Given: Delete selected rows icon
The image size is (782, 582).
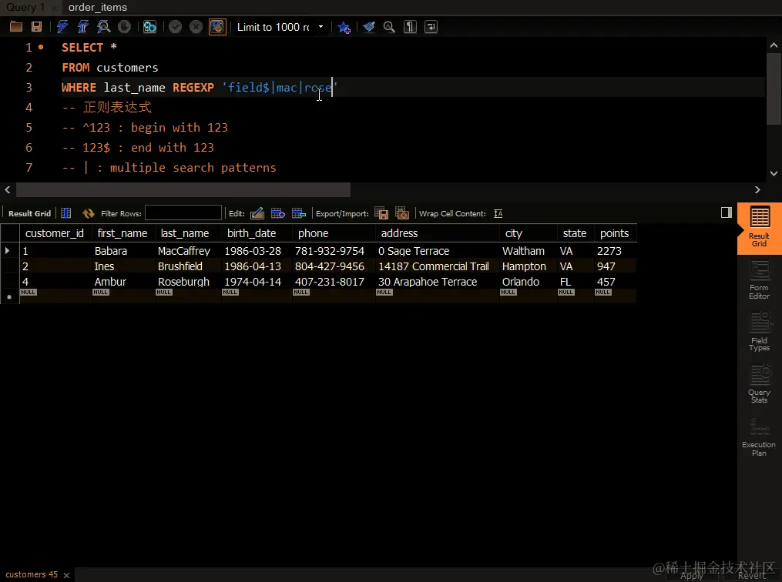Looking at the screenshot, I should click(x=299, y=213).
